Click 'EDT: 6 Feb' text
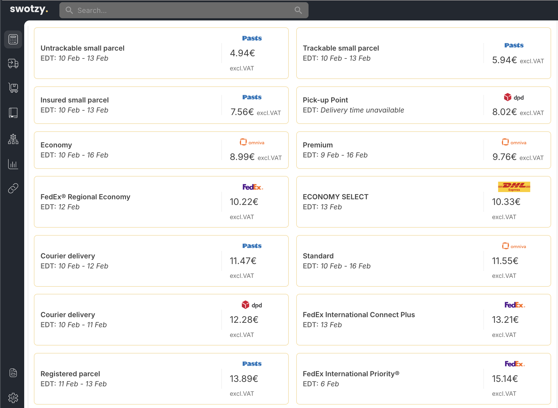Image resolution: width=558 pixels, height=408 pixels. coord(321,384)
